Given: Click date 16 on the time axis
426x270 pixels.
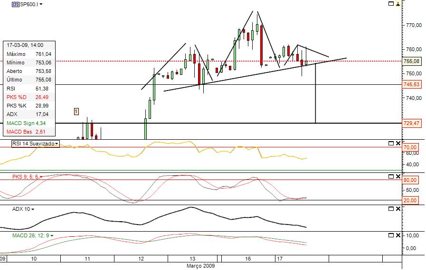Looking at the screenshot, I should point(248,259).
